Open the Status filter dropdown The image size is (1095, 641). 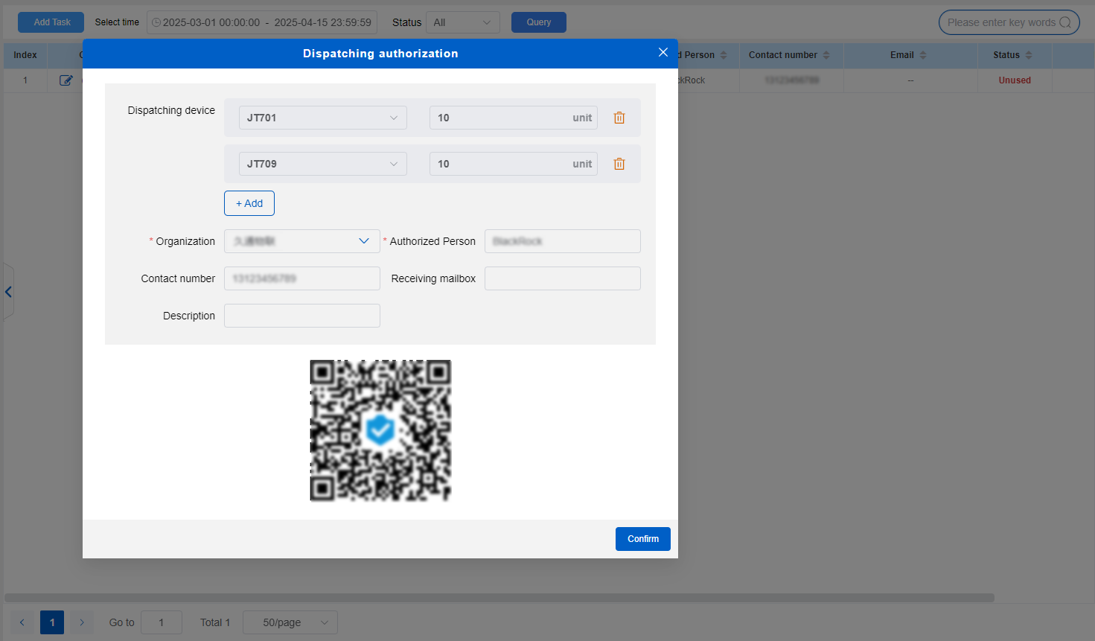point(462,22)
